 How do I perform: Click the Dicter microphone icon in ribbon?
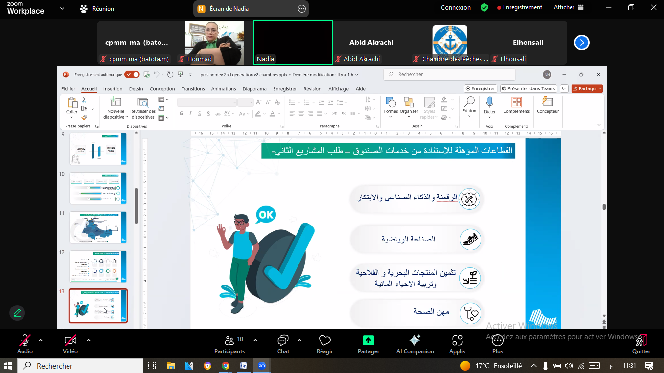(x=489, y=102)
